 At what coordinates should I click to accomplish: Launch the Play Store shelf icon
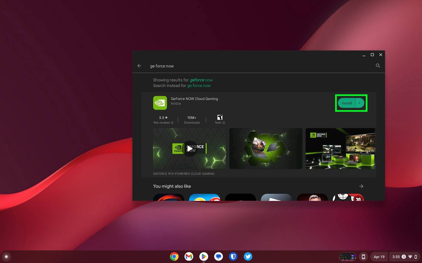coord(204,256)
